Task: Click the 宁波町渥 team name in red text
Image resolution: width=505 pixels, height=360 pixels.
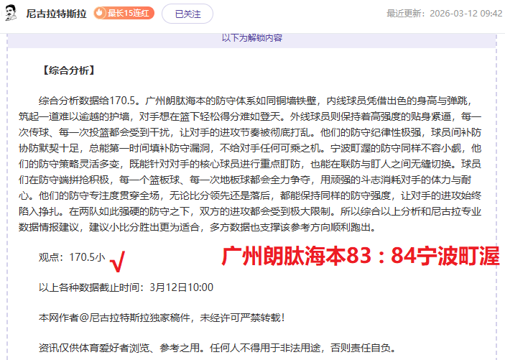Action: (459, 257)
